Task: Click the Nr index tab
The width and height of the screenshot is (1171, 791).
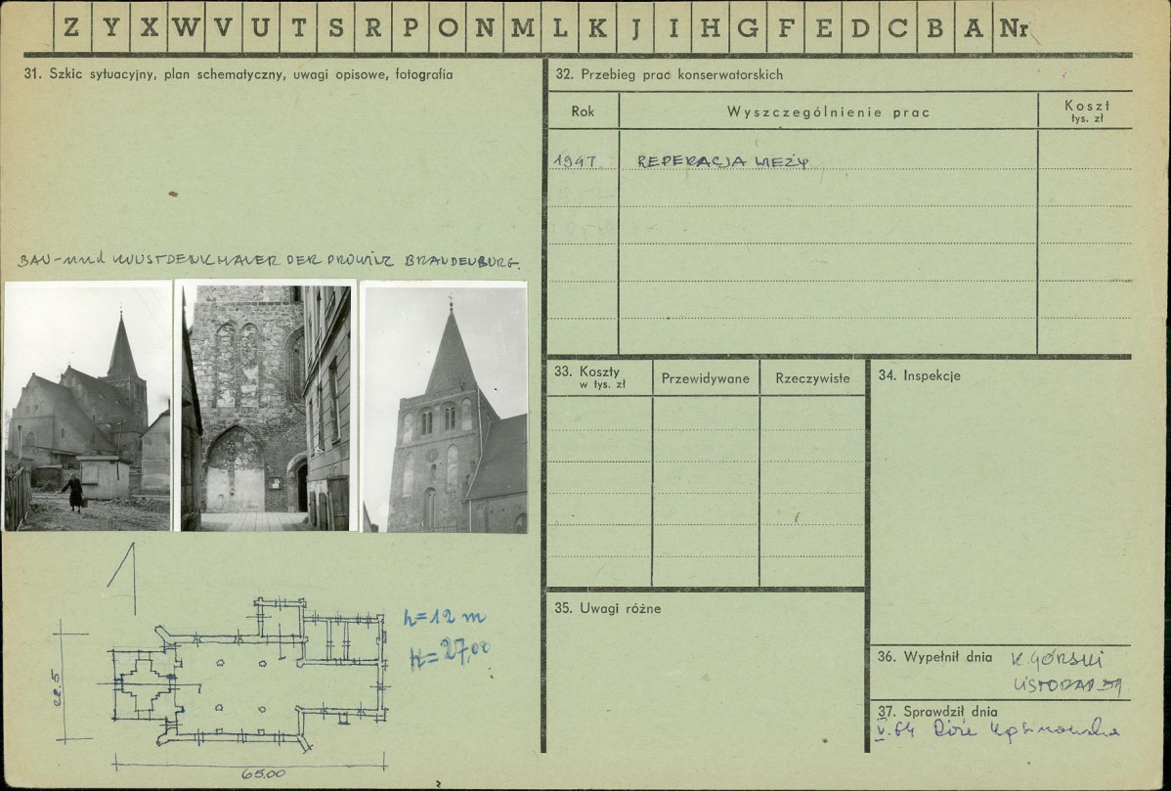Action: [1014, 28]
